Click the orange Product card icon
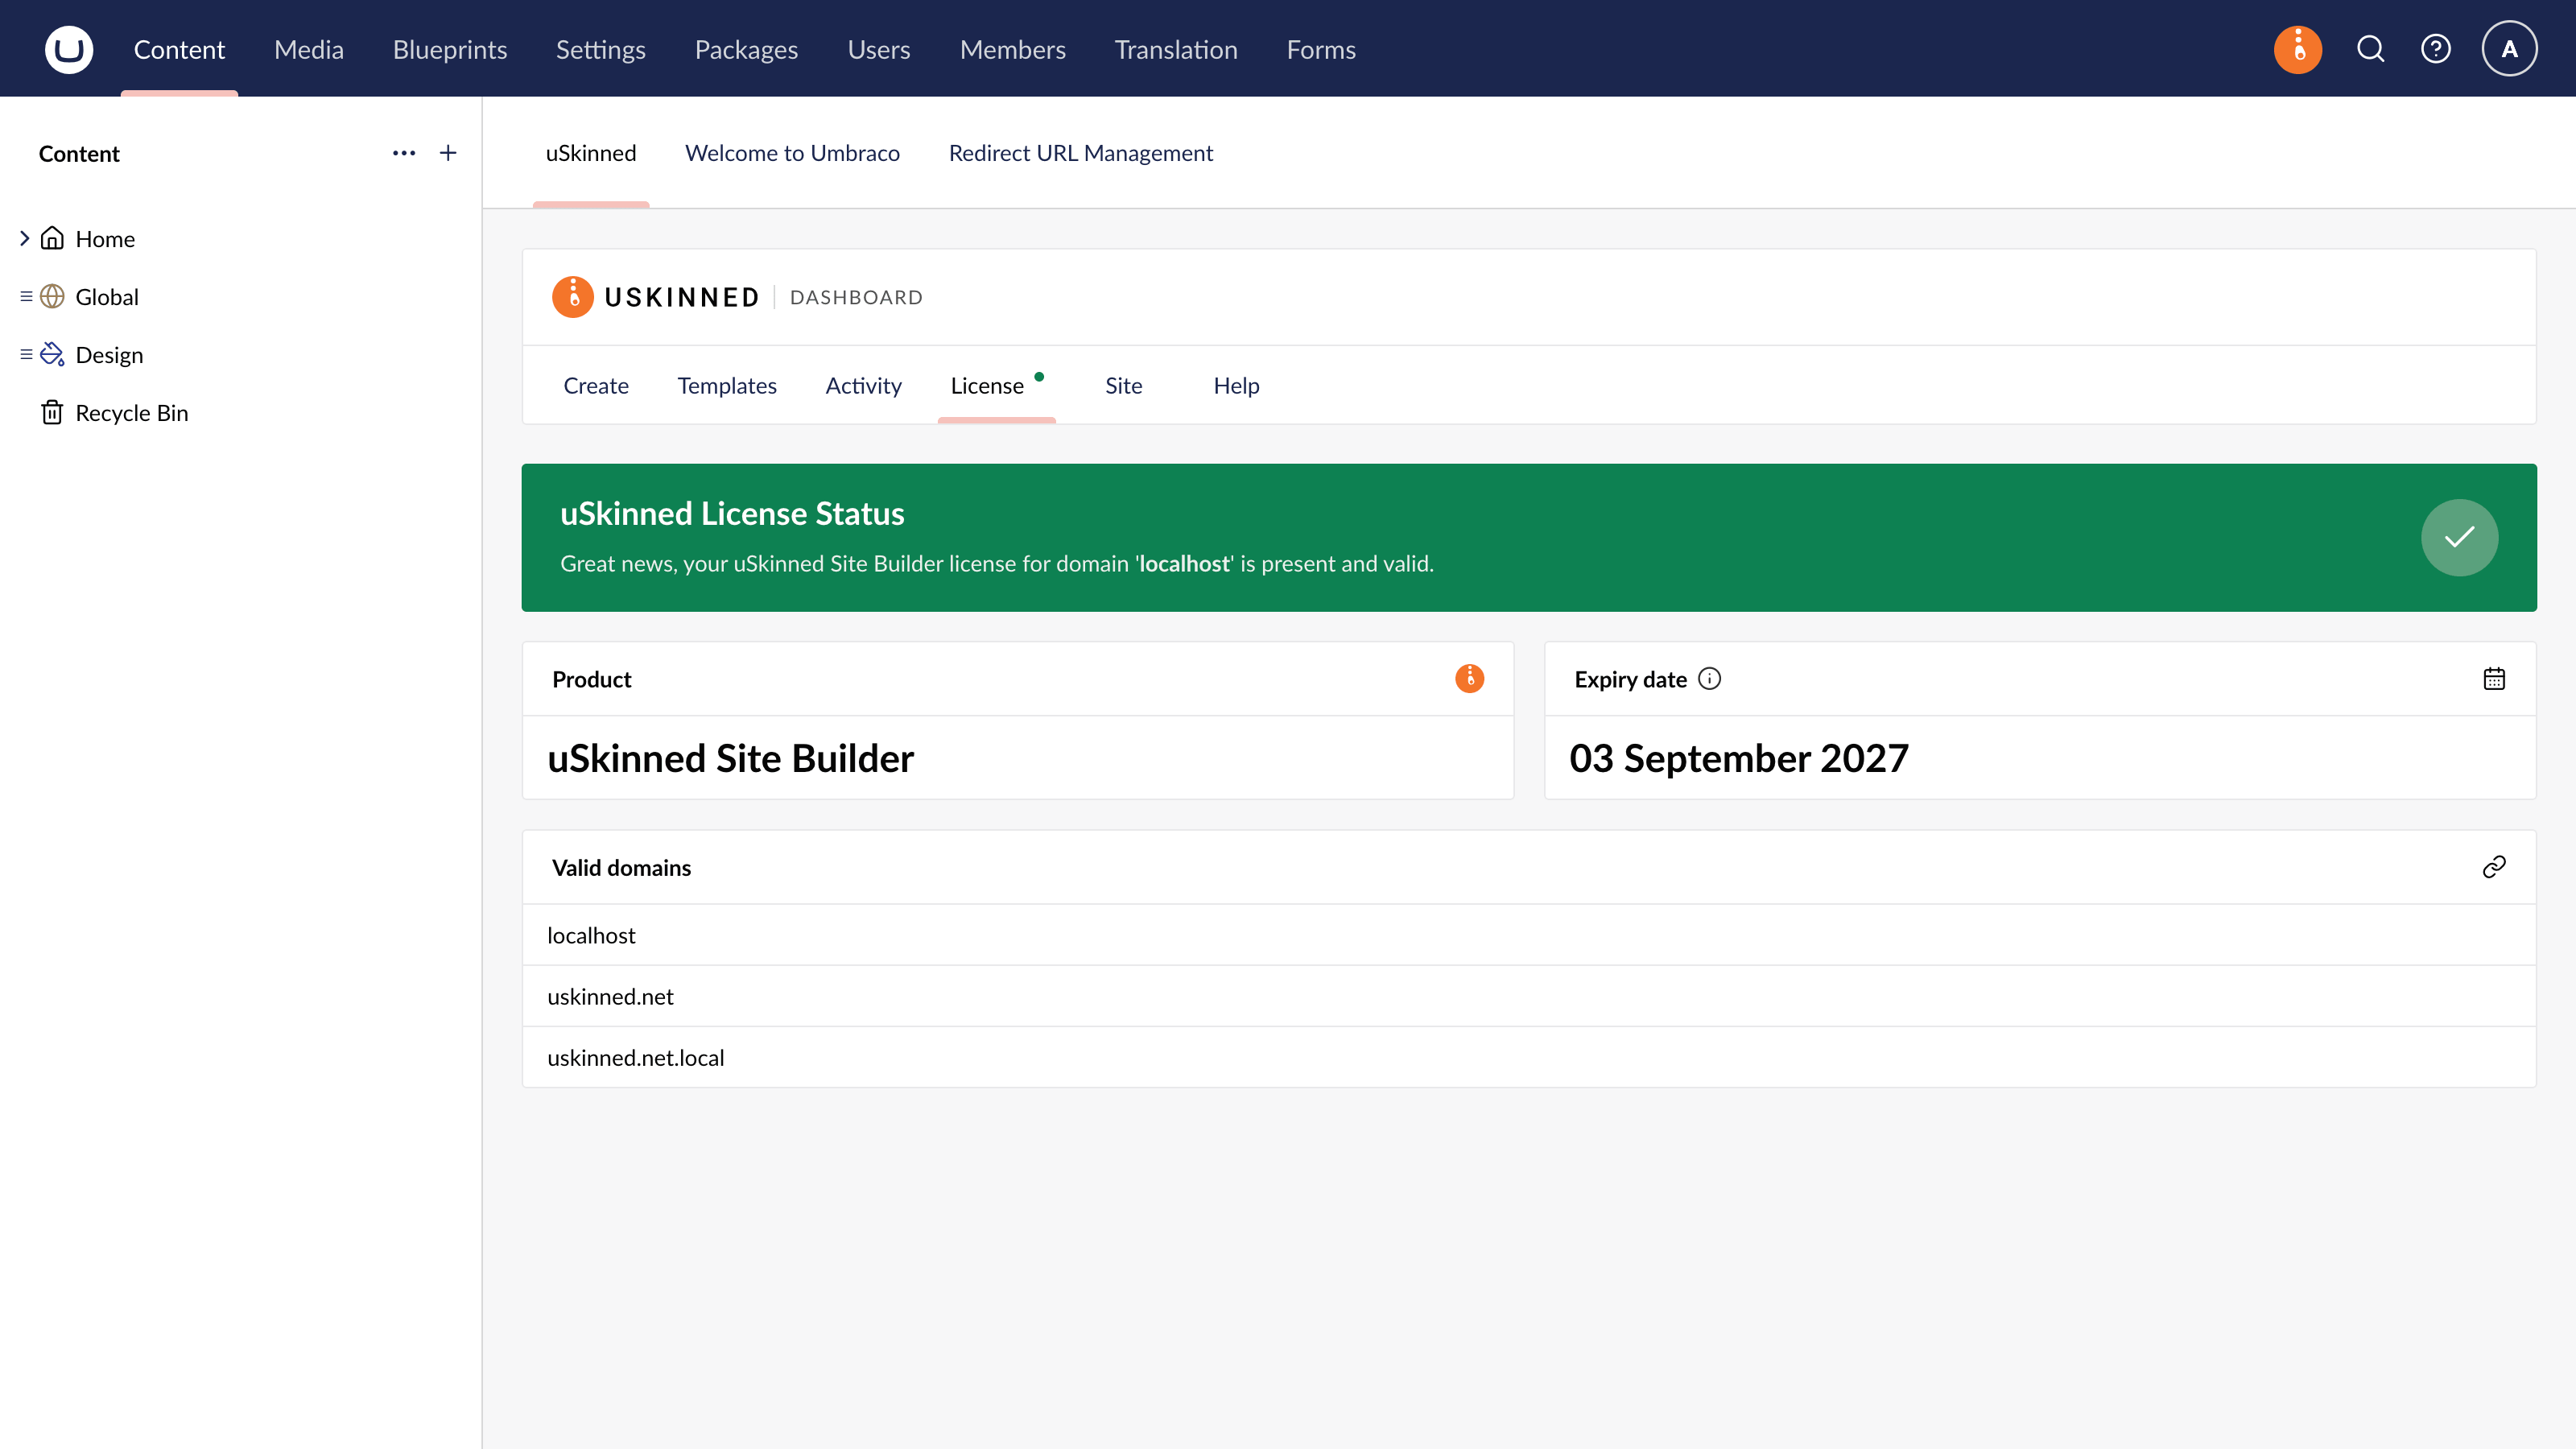 click(1469, 678)
